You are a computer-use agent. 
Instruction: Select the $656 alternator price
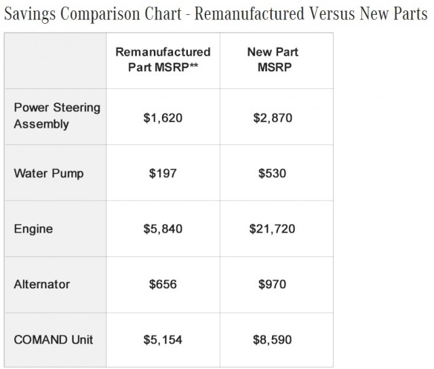[x=163, y=285]
